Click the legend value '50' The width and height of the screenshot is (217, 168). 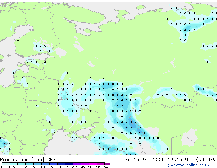pyautogui.click(x=106, y=167)
